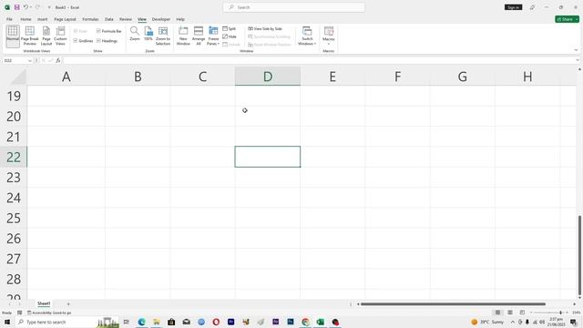Switch to the Review tab
Viewport: 583px width, 328px height.
tap(126, 19)
